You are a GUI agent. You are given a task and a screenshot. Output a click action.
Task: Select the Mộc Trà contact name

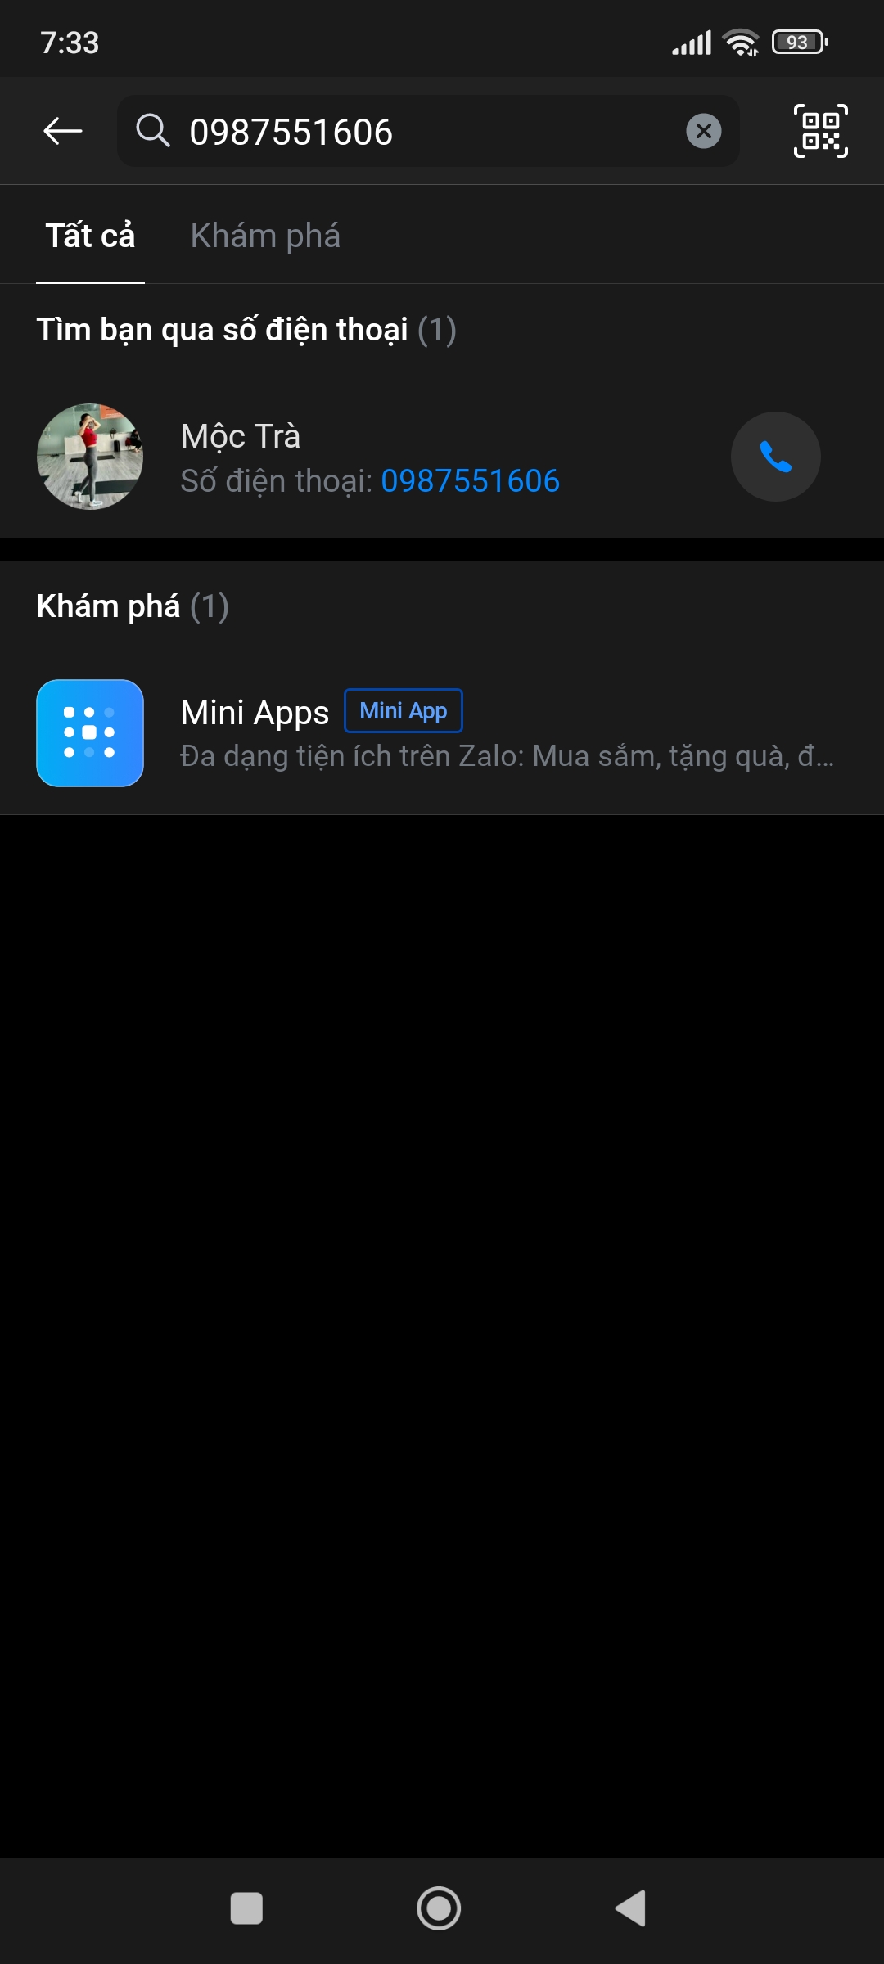tap(241, 436)
